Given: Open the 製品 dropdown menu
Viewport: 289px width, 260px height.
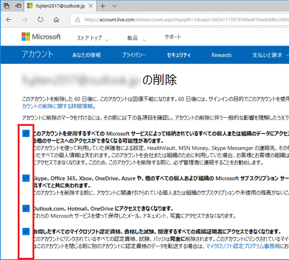Looking at the screenshot, I should coord(137,38).
